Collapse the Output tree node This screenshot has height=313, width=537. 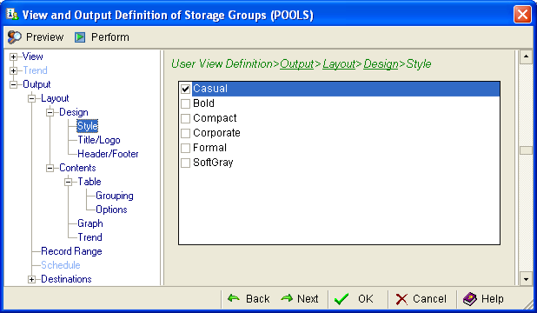tap(13, 84)
